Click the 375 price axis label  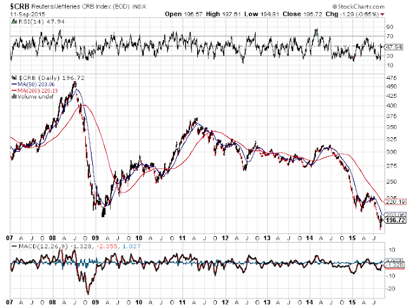(392, 116)
